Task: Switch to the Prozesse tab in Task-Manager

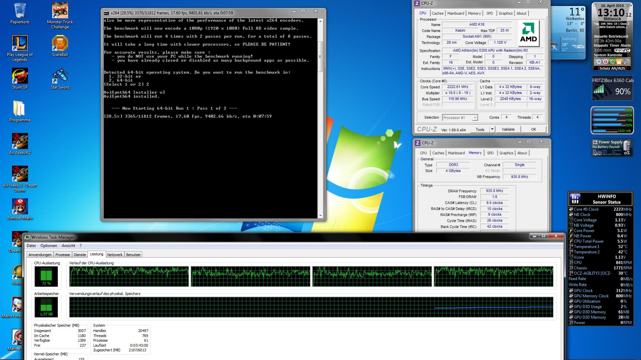Action: [63, 255]
